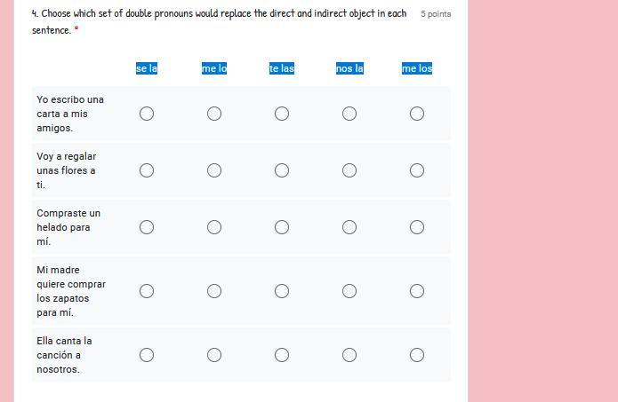Viewport: 618px width, 402px height.
Task: Click the 'se la' column header
Action: coord(147,68)
